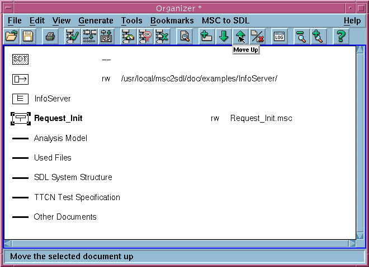Open the window menu button in title bar
The height and width of the screenshot is (267, 369).
coord(8,8)
